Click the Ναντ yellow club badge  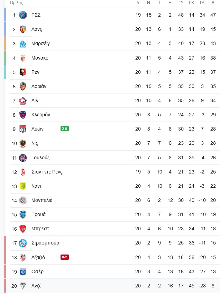(23, 186)
